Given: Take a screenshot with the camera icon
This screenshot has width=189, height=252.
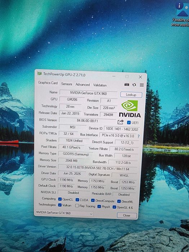Looking at the screenshot, I should pyautogui.click(x=127, y=85).
